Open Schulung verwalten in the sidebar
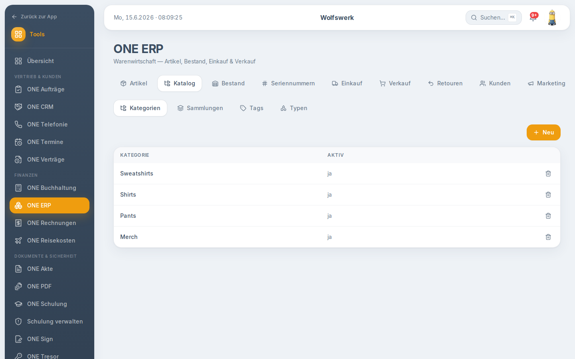The width and height of the screenshot is (575, 359). 50,322
